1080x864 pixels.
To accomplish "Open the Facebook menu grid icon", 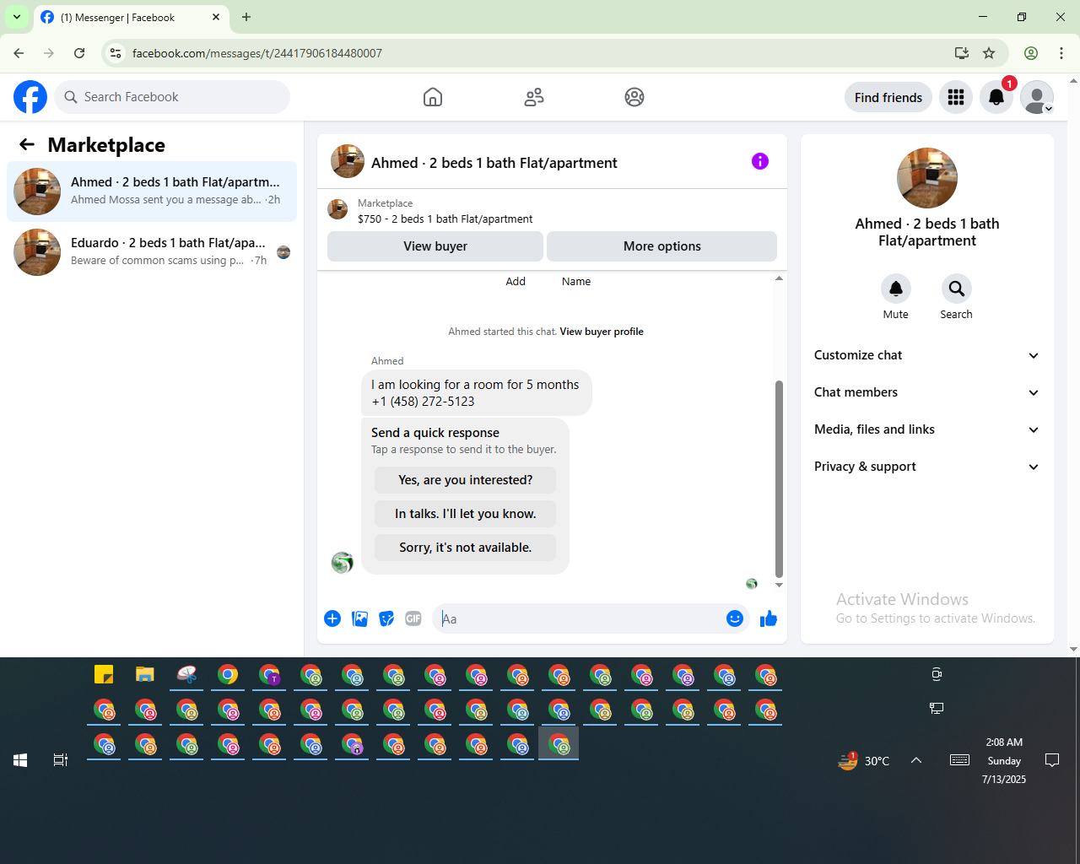I will [956, 97].
